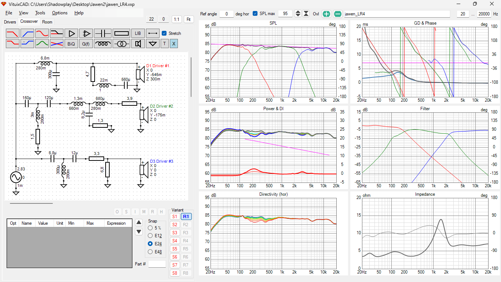Viewport: 501px width, 282px height.
Task: Add a loudspeaker driver component
Action: click(x=138, y=44)
